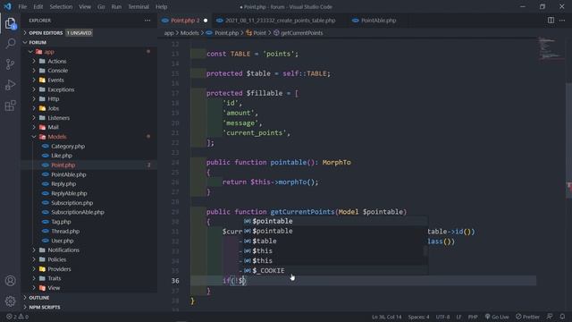Expand the Console folder
The height and width of the screenshot is (322, 572).
(89, 71)
